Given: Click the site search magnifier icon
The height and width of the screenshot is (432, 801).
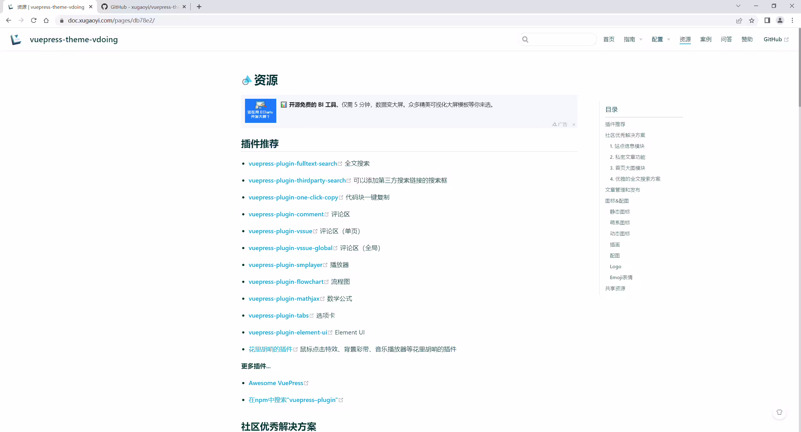Looking at the screenshot, I should (525, 39).
